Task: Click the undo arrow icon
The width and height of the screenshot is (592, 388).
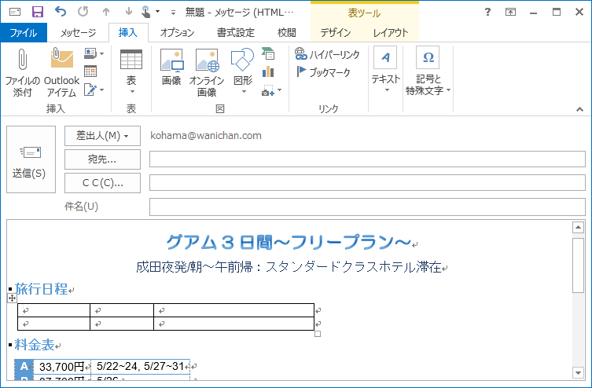Action: [x=61, y=12]
